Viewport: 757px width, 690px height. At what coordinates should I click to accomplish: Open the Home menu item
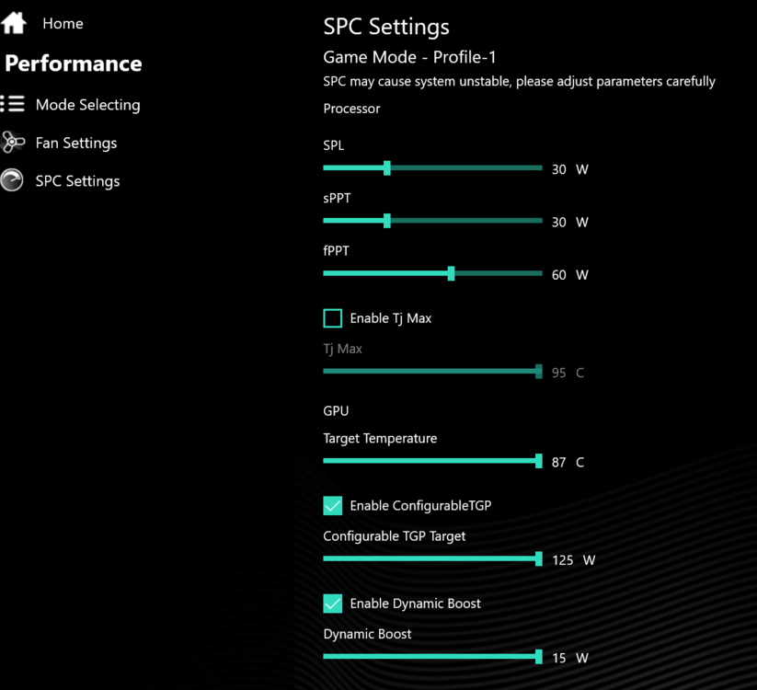(63, 24)
